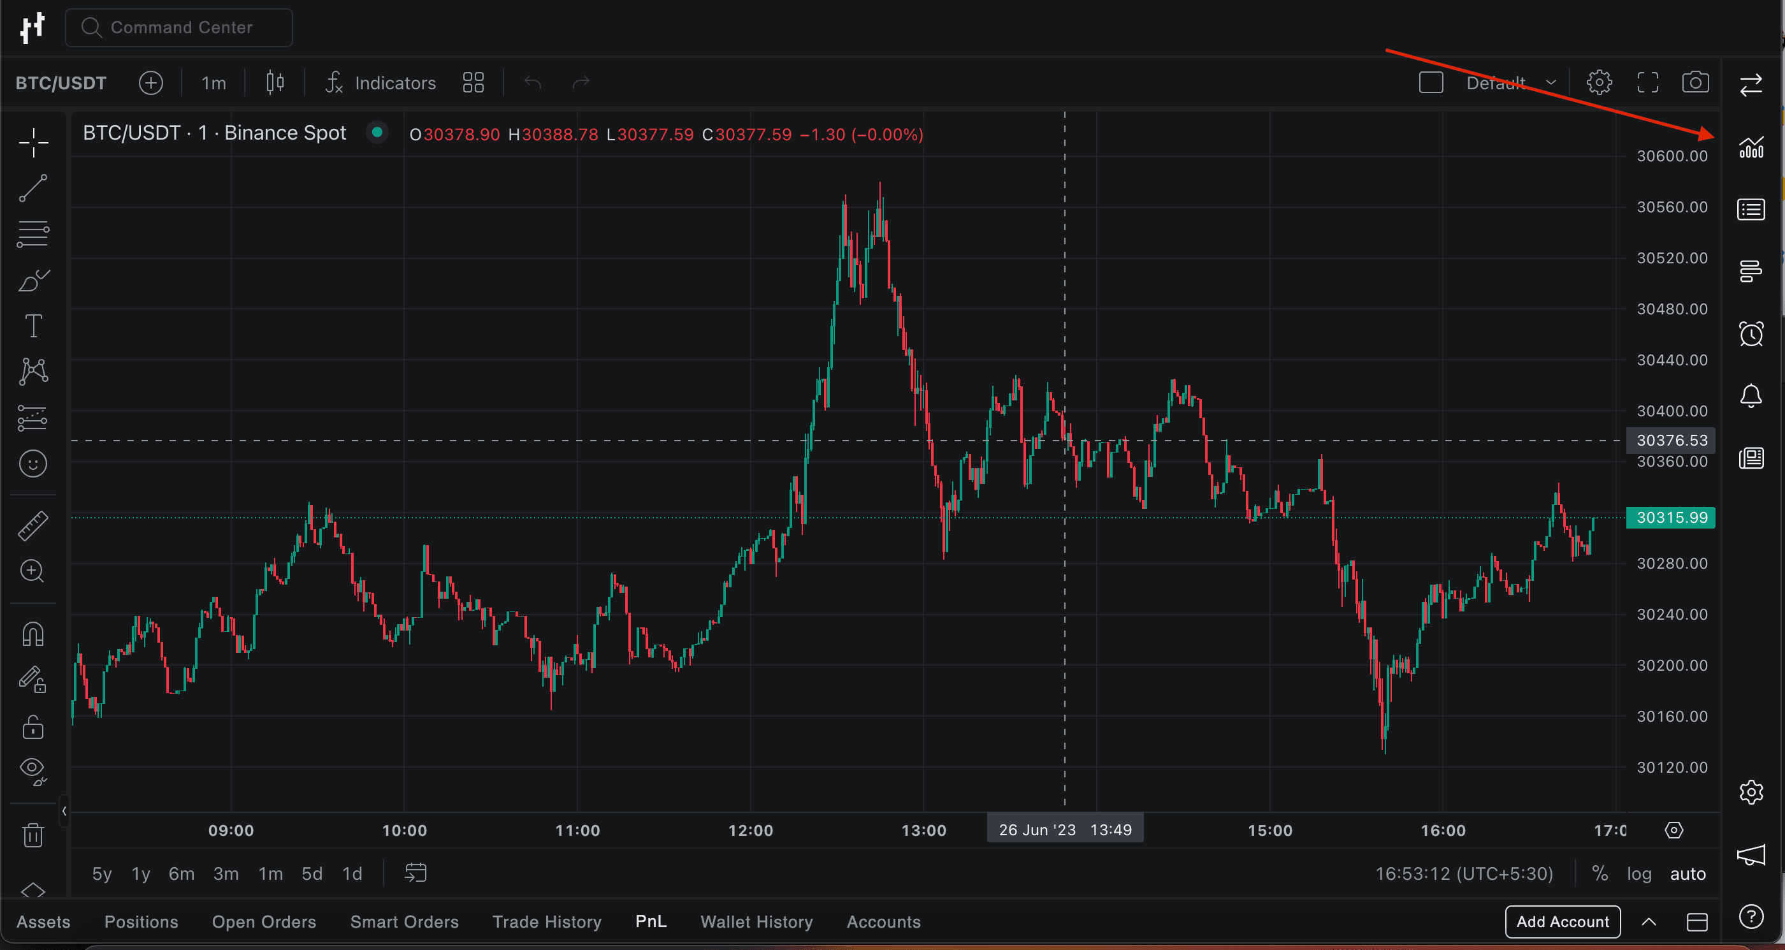This screenshot has height=950, width=1785.
Task: Toggle the log price scale
Action: tap(1639, 873)
